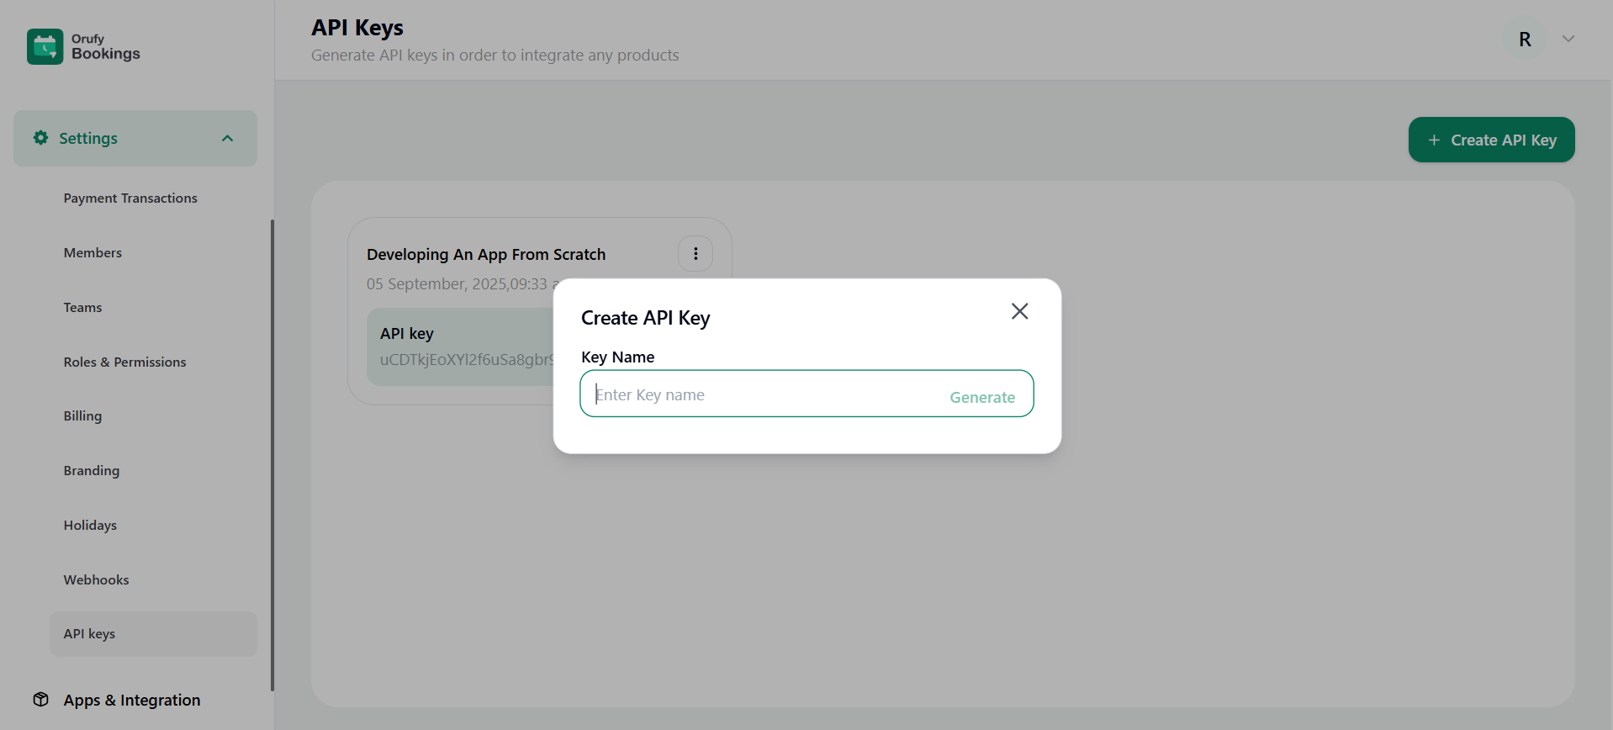The height and width of the screenshot is (730, 1613).
Task: Open Roles & Permissions
Action: 124,362
